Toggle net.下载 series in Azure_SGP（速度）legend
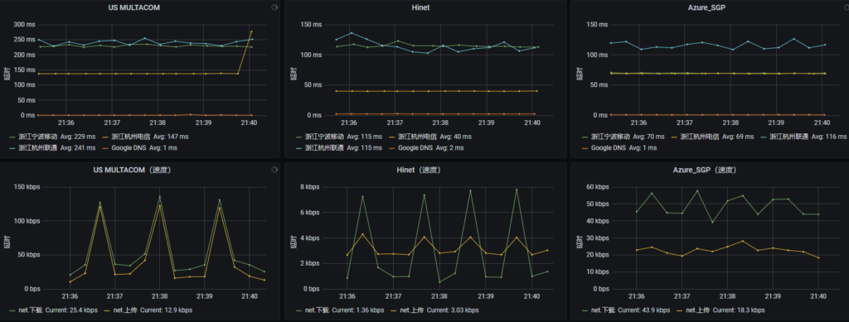This screenshot has height=322, width=849. point(603,310)
